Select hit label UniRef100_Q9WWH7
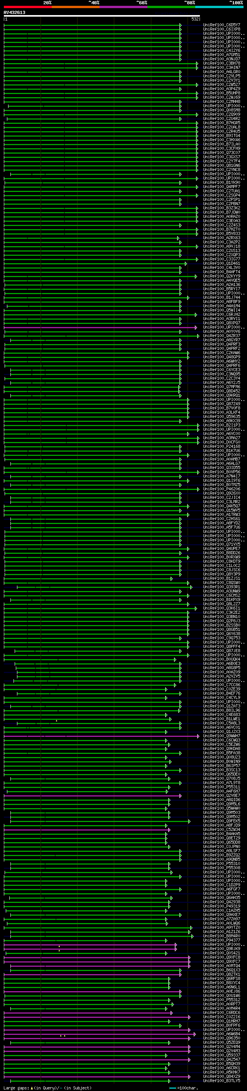This screenshot has width=247, height=1091. coord(222,736)
